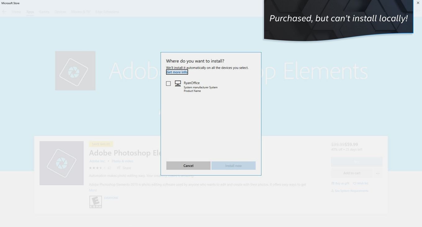Click the EVERYONE rating link
The height and width of the screenshot is (227, 422).
click(x=111, y=198)
